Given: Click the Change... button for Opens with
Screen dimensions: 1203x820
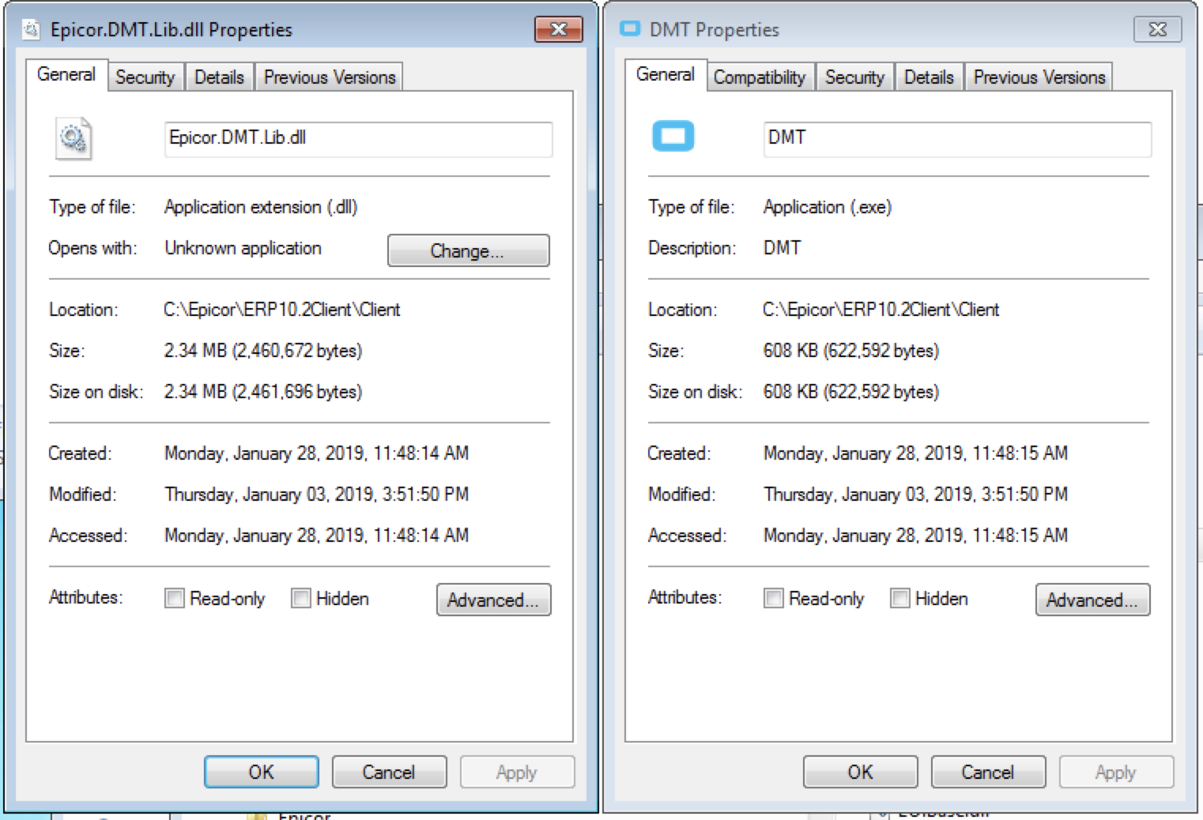Looking at the screenshot, I should pyautogui.click(x=468, y=250).
